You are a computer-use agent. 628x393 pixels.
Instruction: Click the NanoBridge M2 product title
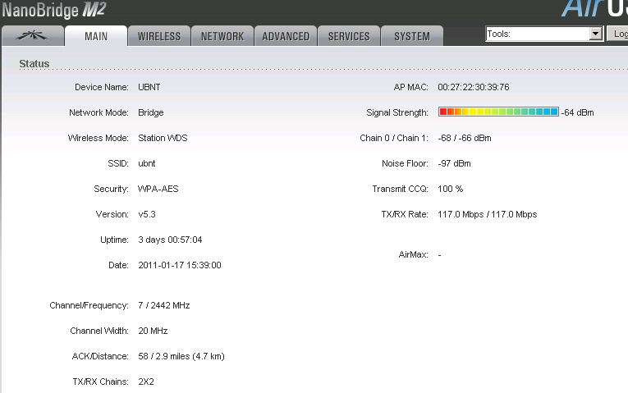tap(53, 10)
